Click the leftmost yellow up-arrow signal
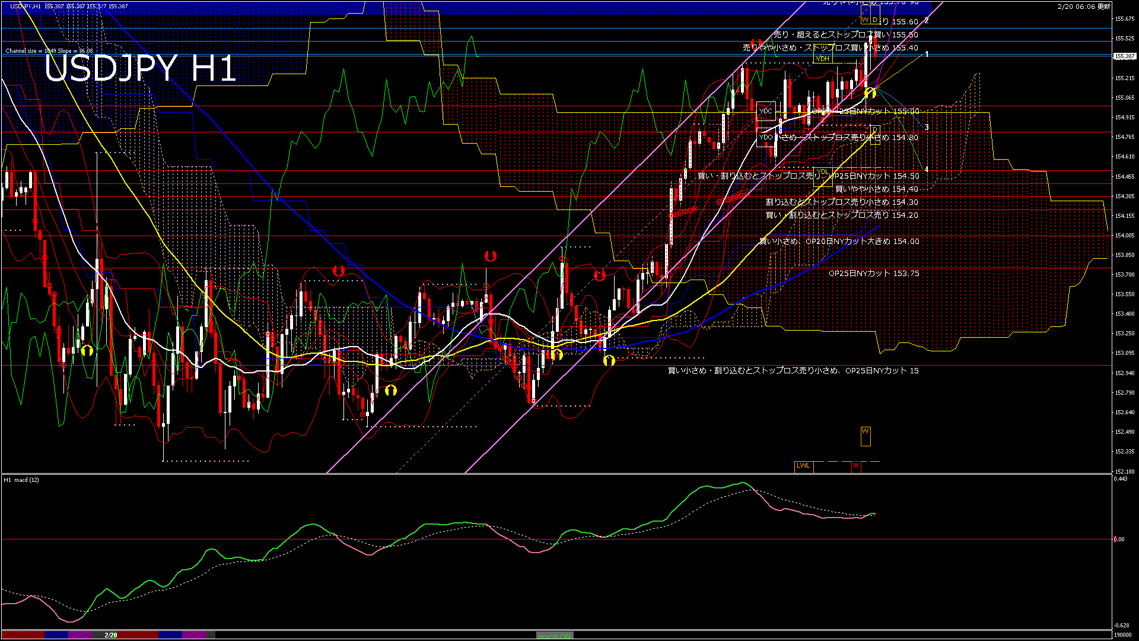 pos(87,350)
